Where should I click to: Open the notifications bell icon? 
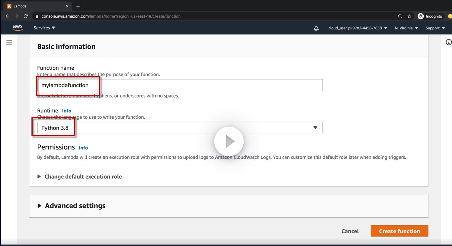click(316, 28)
